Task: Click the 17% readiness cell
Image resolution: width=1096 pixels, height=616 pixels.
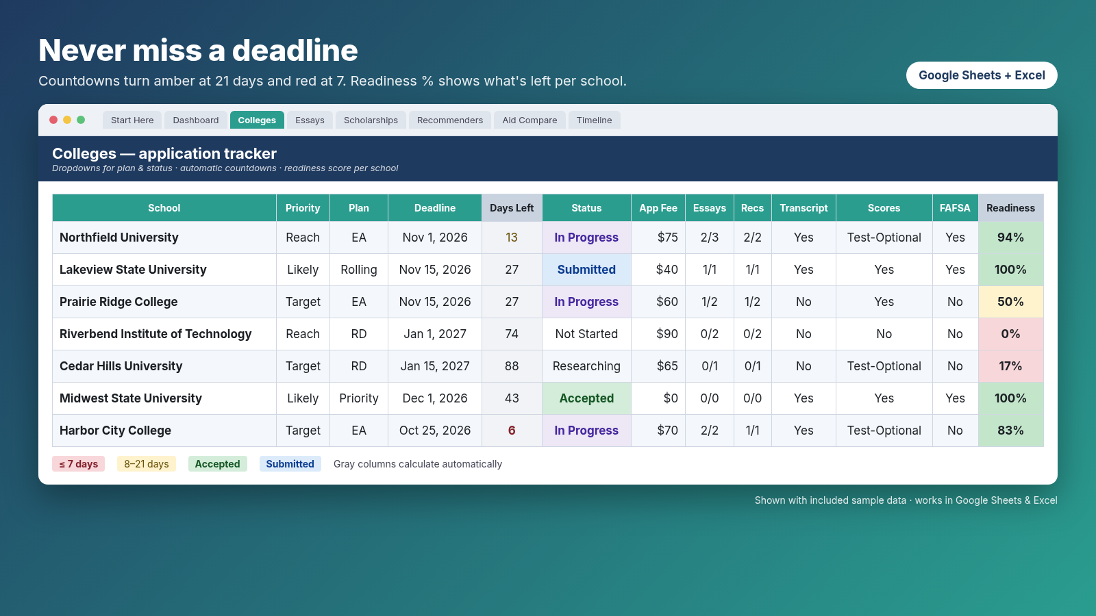Action: (1010, 366)
